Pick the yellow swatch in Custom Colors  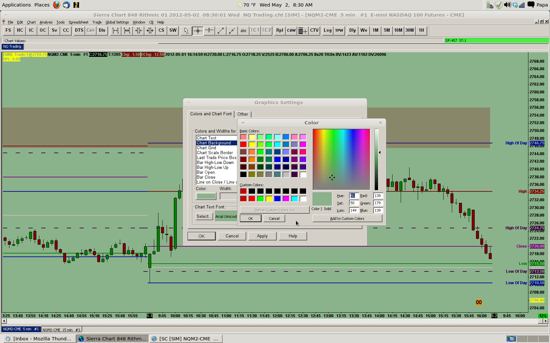point(269,199)
